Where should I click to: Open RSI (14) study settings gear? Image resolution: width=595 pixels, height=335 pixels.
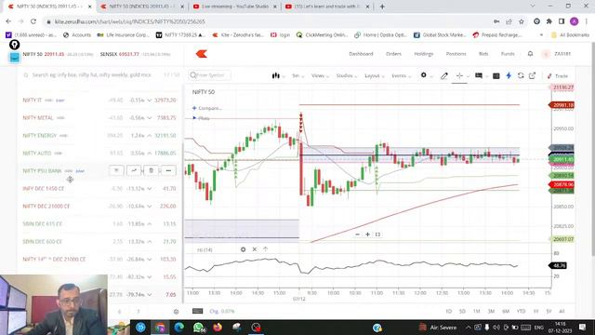click(x=243, y=249)
